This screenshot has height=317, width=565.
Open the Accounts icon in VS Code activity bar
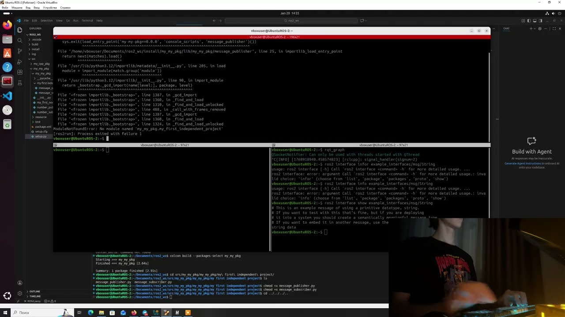pos(20,283)
